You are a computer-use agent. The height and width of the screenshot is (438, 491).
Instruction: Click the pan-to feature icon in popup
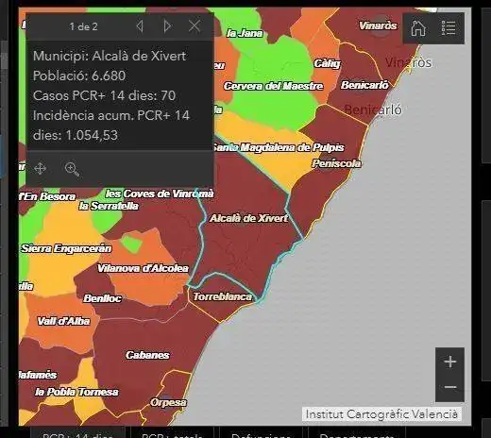pyautogui.click(x=40, y=169)
